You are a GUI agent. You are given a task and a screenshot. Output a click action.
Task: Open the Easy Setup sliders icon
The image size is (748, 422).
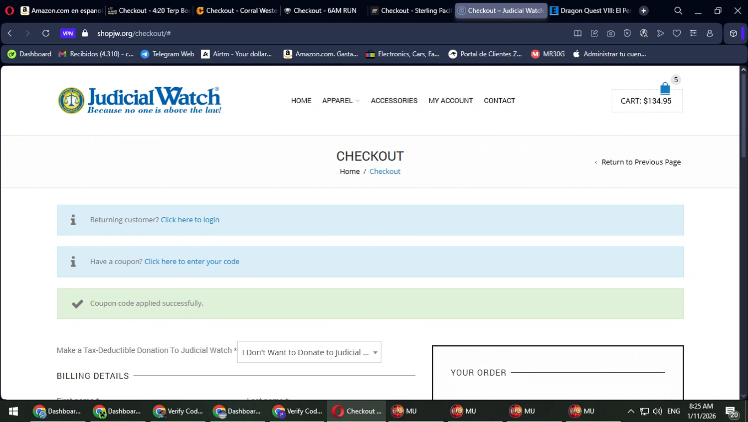coord(693,33)
